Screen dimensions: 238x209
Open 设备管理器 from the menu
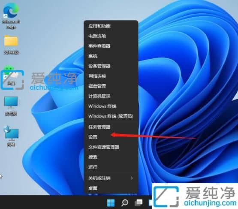pos(111,66)
